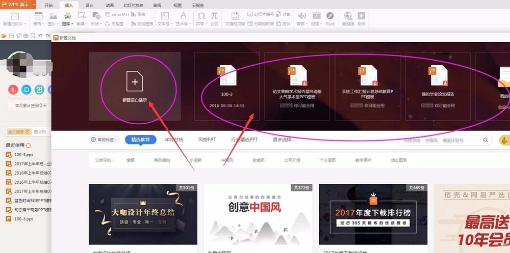Image resolution: width=510 pixels, height=253 pixels.
Task: Expand the 艺术字 dropdown arrow
Action: point(190,24)
